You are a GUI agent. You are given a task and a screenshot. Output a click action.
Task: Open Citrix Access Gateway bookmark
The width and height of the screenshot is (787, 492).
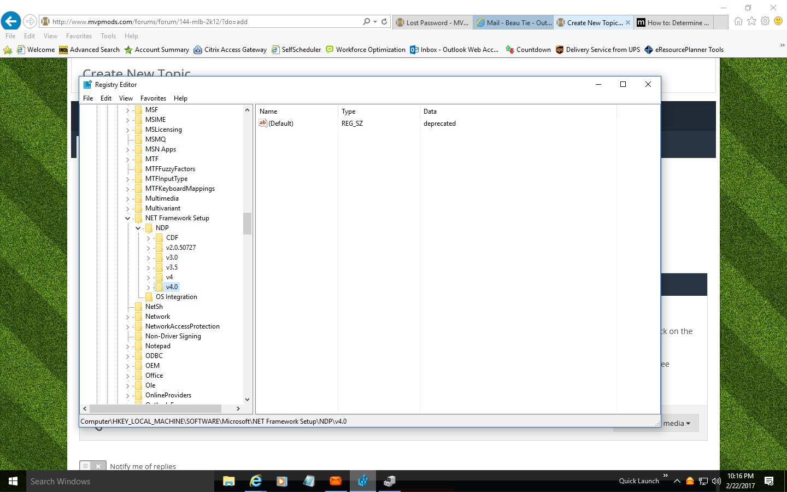point(230,50)
